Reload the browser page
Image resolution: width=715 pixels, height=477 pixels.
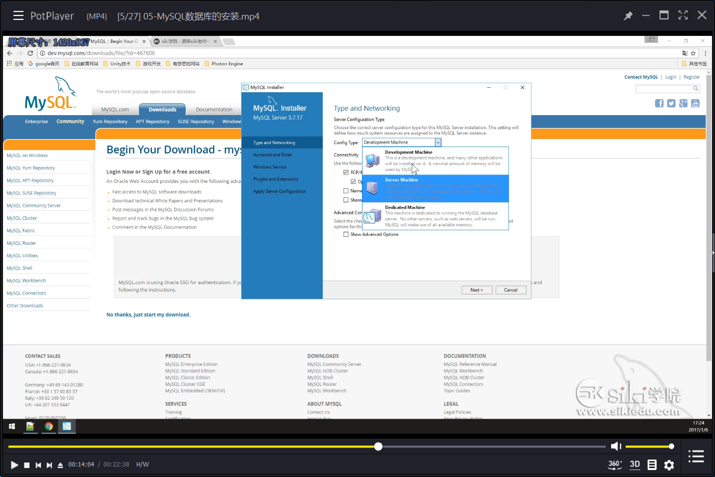(30, 53)
